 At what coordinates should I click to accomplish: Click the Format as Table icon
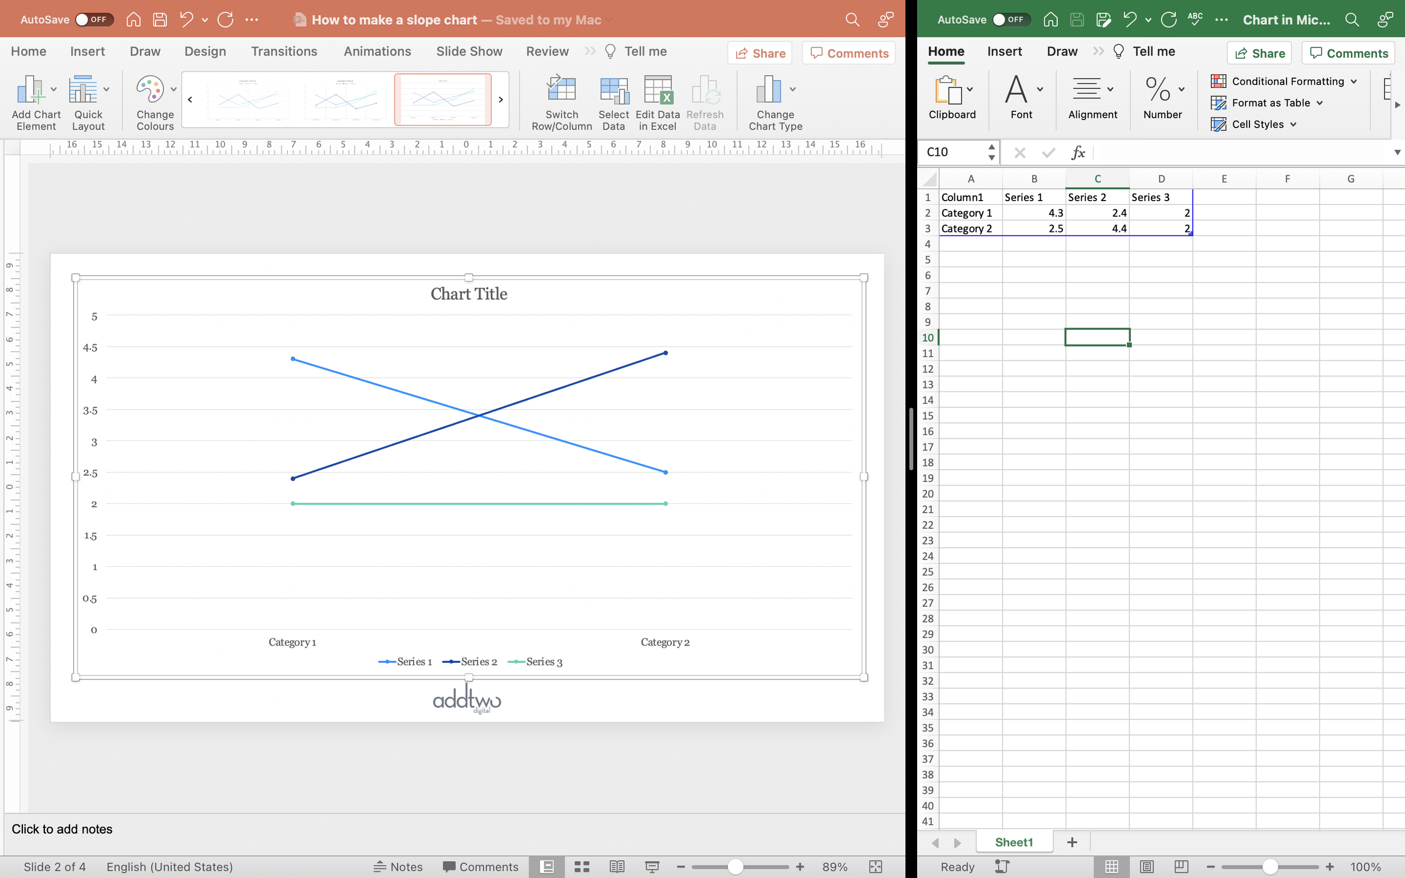tap(1218, 103)
